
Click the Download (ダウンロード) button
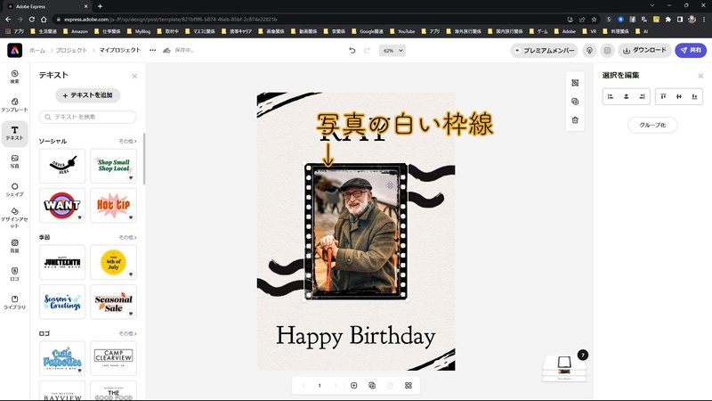coord(644,51)
